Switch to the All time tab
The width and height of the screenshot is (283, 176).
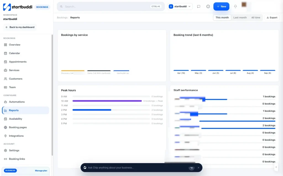[256, 18]
